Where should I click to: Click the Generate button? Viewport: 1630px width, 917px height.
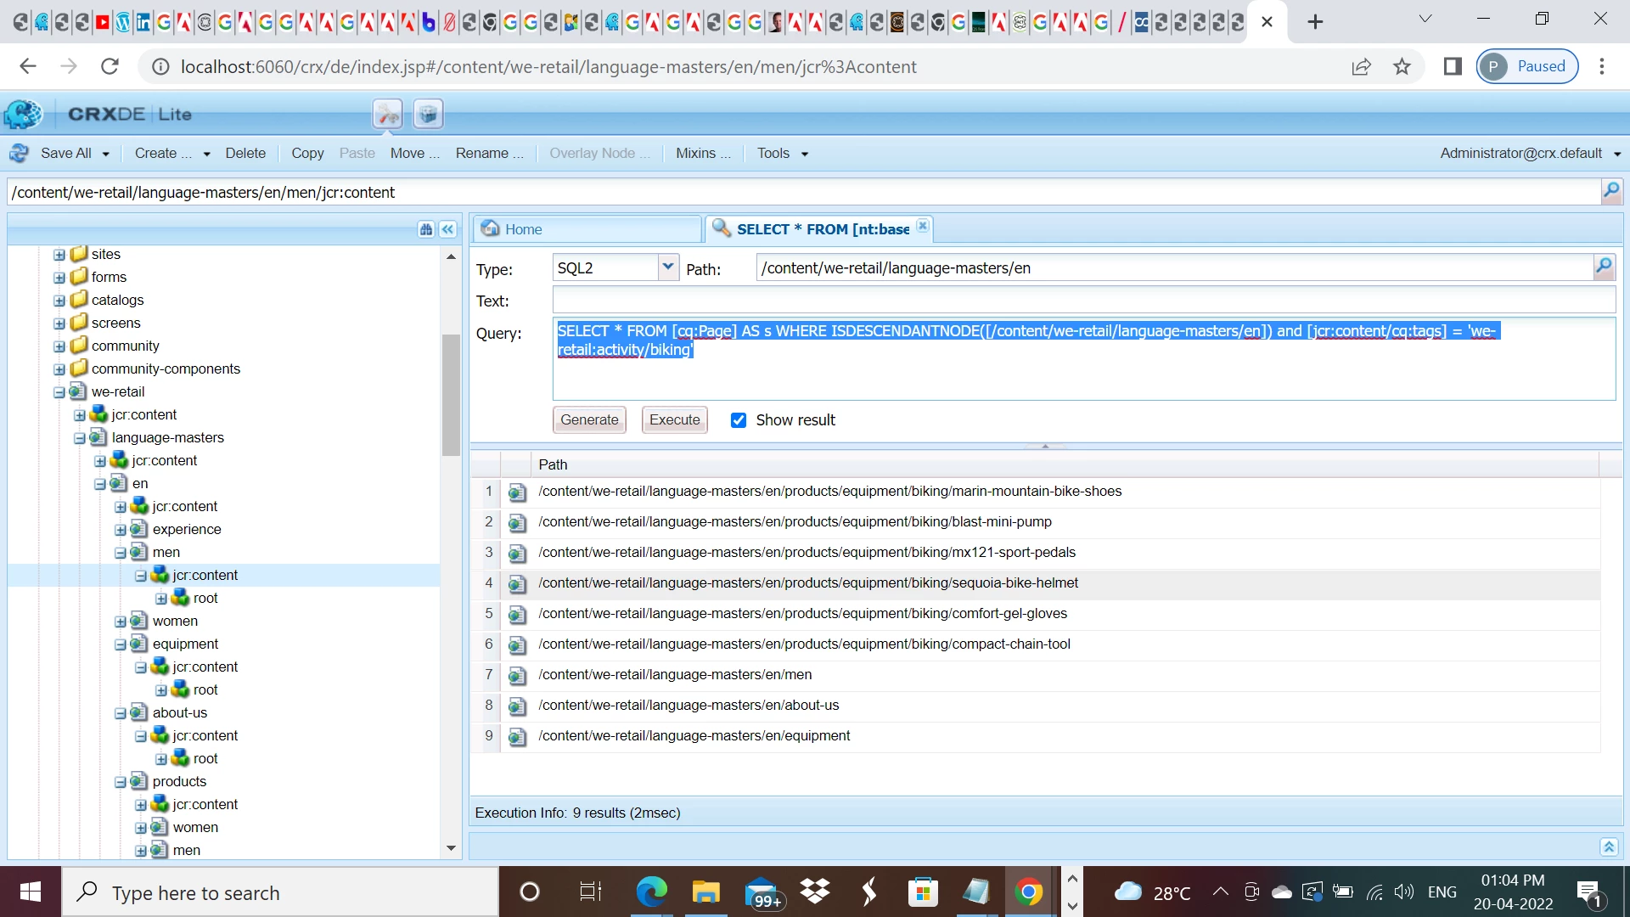point(589,419)
